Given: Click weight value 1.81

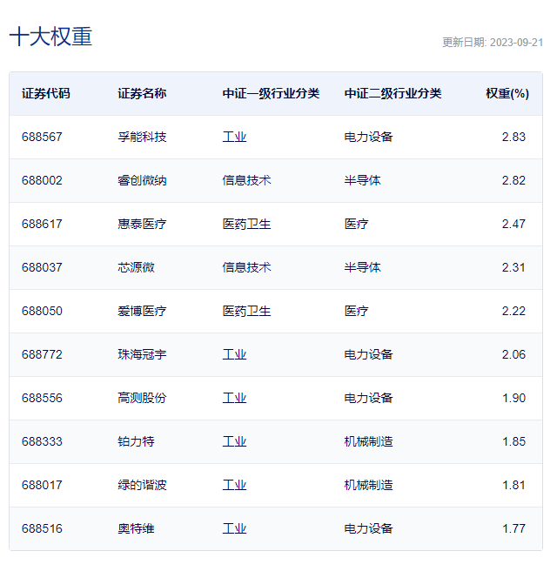Looking at the screenshot, I should tap(513, 485).
